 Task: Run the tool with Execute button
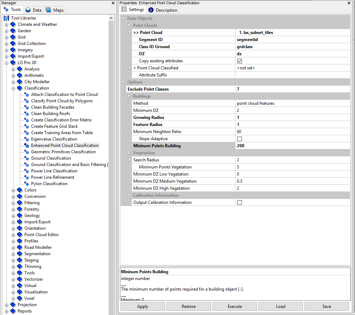click(x=234, y=307)
